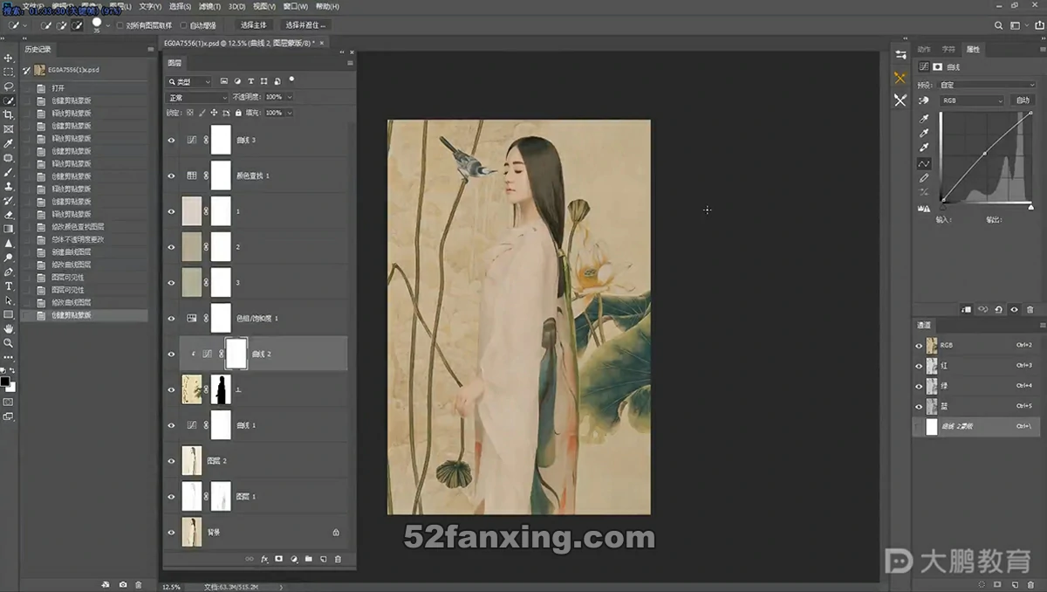Open the 预设 自定 preset dropdown
The image size is (1047, 592).
tap(987, 86)
